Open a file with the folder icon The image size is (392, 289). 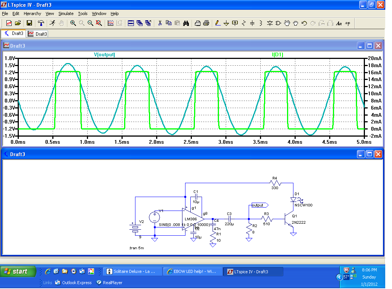(x=18, y=23)
